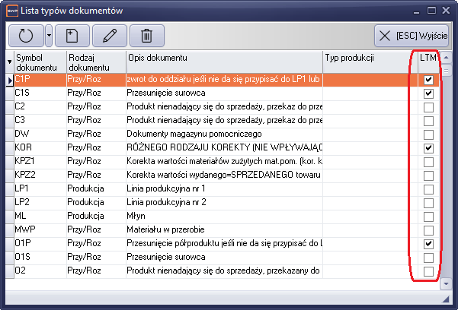Toggle LTM checkbox for KOR row

[x=429, y=147]
